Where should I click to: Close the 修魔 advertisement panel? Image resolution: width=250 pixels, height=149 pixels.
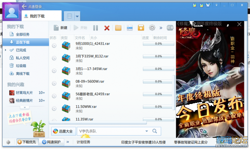[239, 24]
